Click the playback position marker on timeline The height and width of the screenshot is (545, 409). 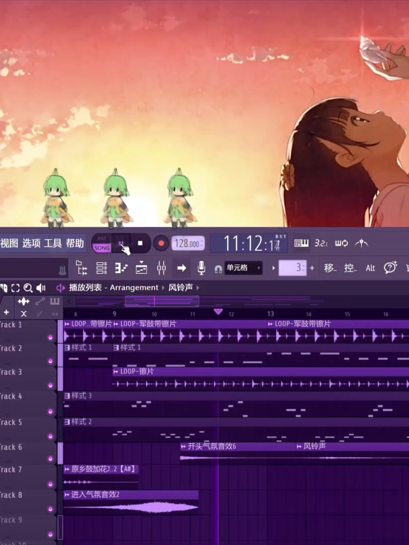click(x=218, y=312)
